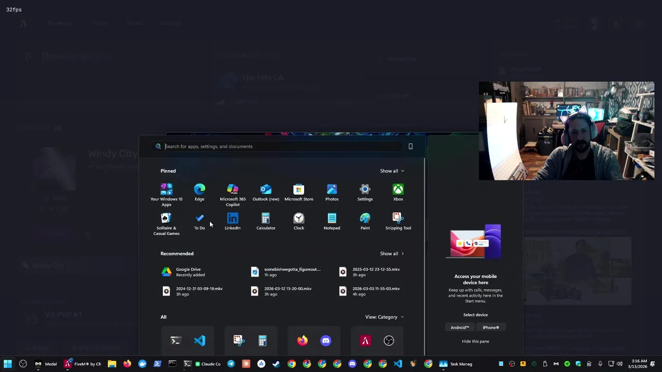Launch Microsoft Store
Screen dimensions: 662x372
tap(298, 193)
